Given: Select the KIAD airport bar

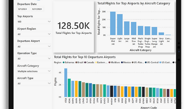Looking at the screenshot, I should tap(108, 91).
